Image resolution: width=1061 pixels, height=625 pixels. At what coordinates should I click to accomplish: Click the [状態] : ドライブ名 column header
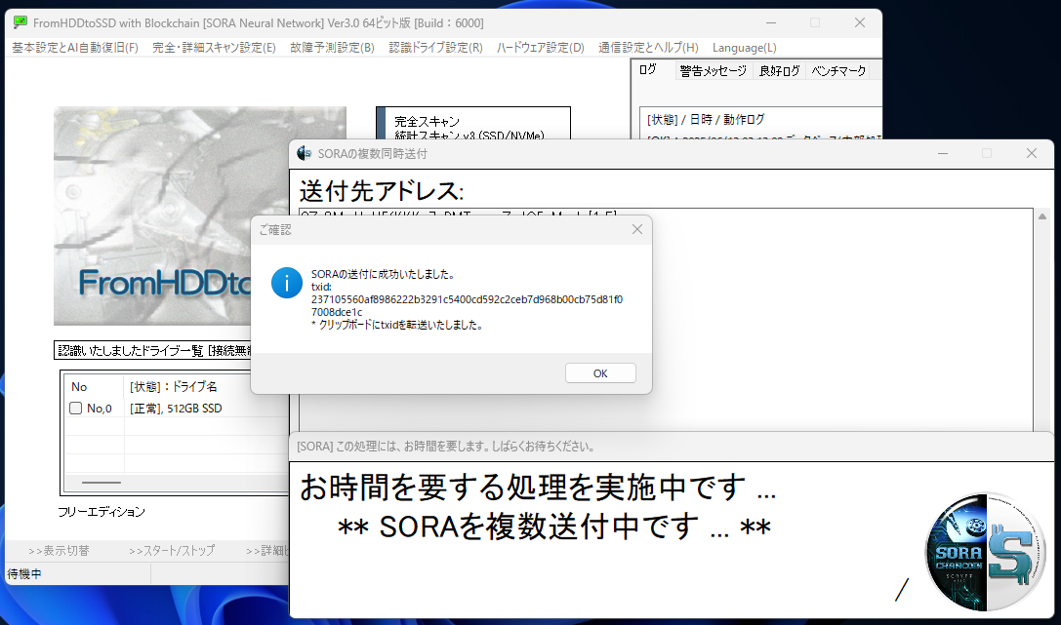[173, 386]
